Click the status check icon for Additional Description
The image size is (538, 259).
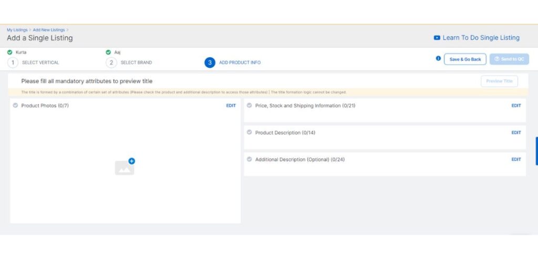coord(250,159)
